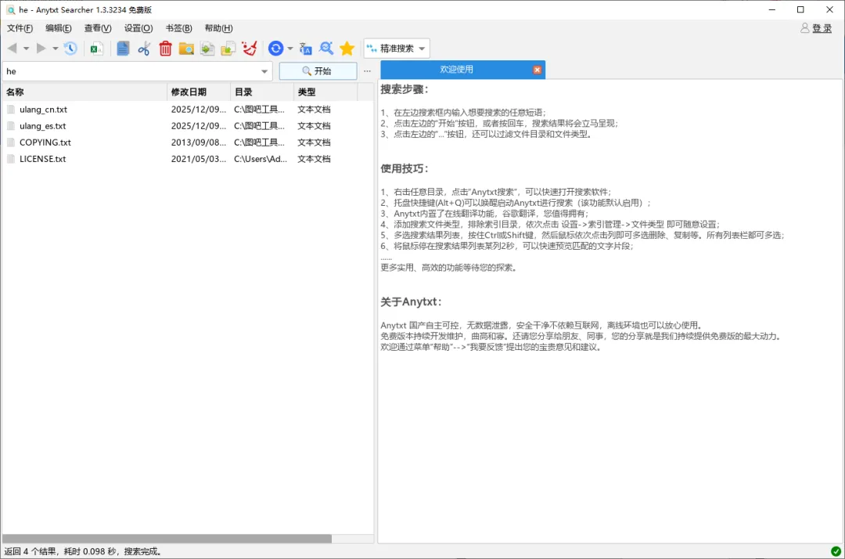Open the translate tool icon
845x559 pixels.
pyautogui.click(x=306, y=49)
